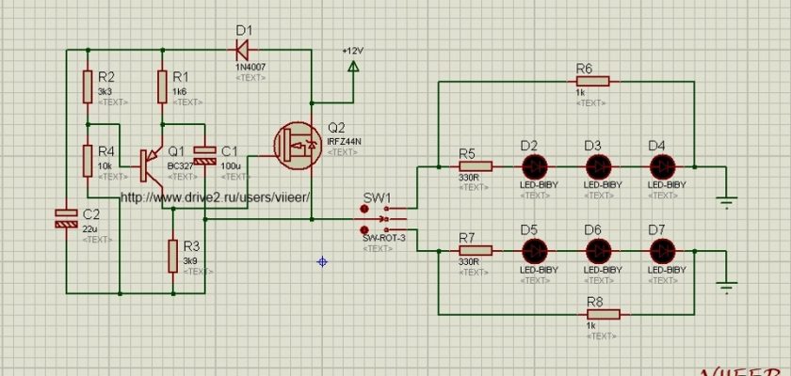Open the drive2.ru/users/viieer URL text
Screen dimensions: 791x376
[x=216, y=198]
